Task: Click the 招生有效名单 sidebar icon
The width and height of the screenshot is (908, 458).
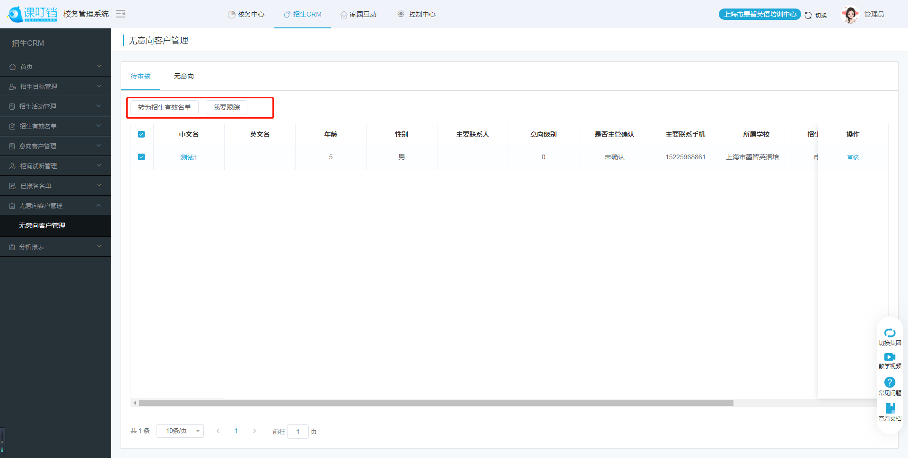Action: click(13, 126)
